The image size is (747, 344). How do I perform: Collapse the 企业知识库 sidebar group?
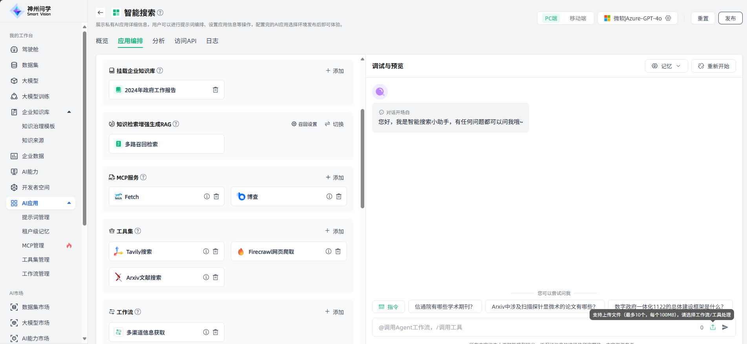pyautogui.click(x=69, y=112)
